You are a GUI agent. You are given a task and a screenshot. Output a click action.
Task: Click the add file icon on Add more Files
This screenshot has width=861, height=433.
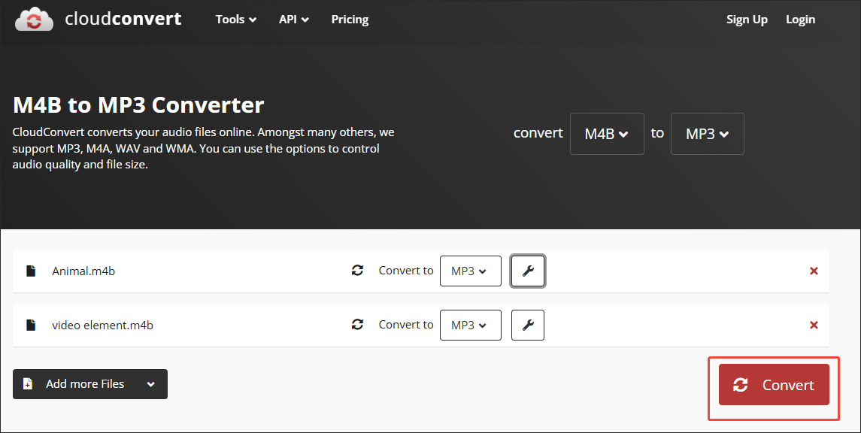coord(28,383)
